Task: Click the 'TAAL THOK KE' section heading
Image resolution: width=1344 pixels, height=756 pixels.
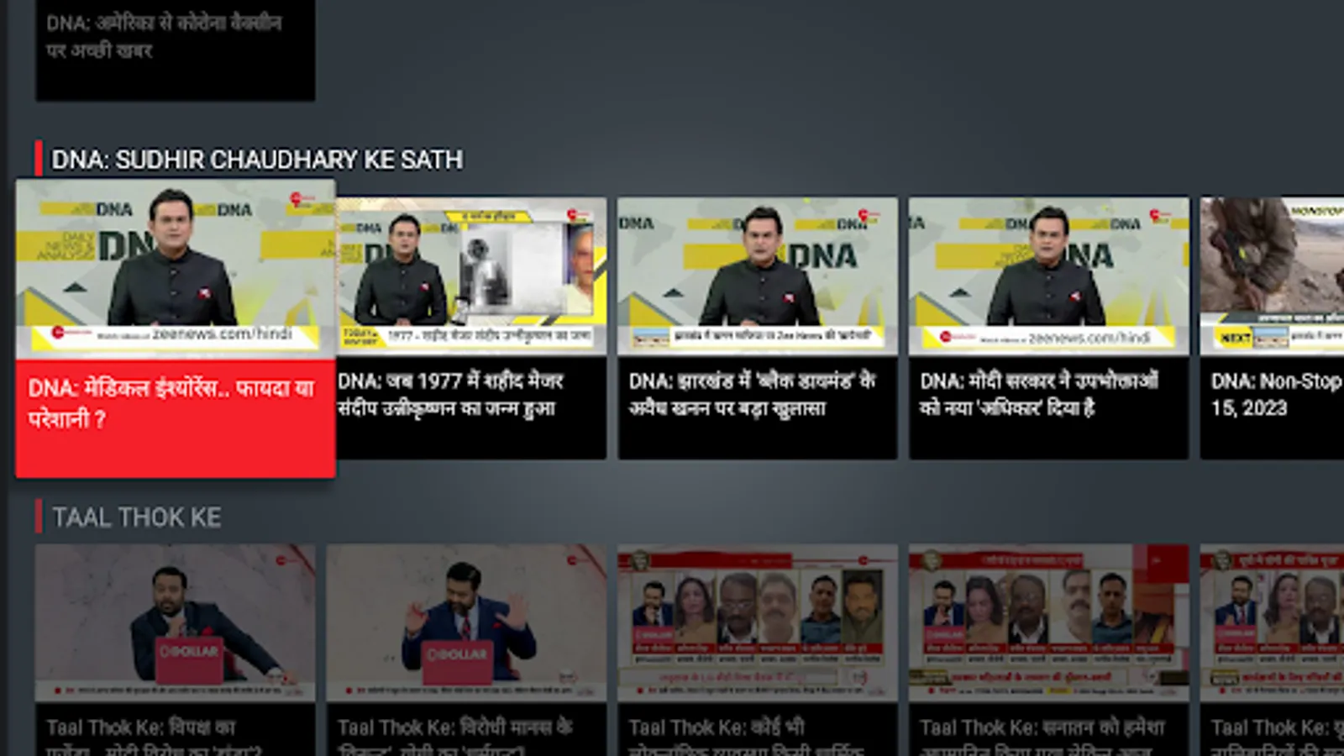Action: coord(137,517)
